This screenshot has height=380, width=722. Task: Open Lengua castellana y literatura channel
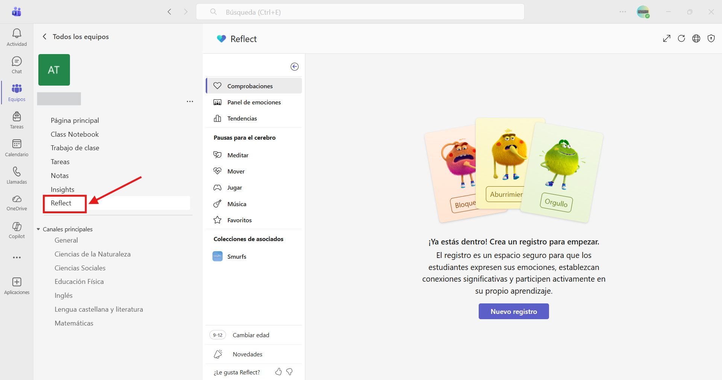point(99,309)
